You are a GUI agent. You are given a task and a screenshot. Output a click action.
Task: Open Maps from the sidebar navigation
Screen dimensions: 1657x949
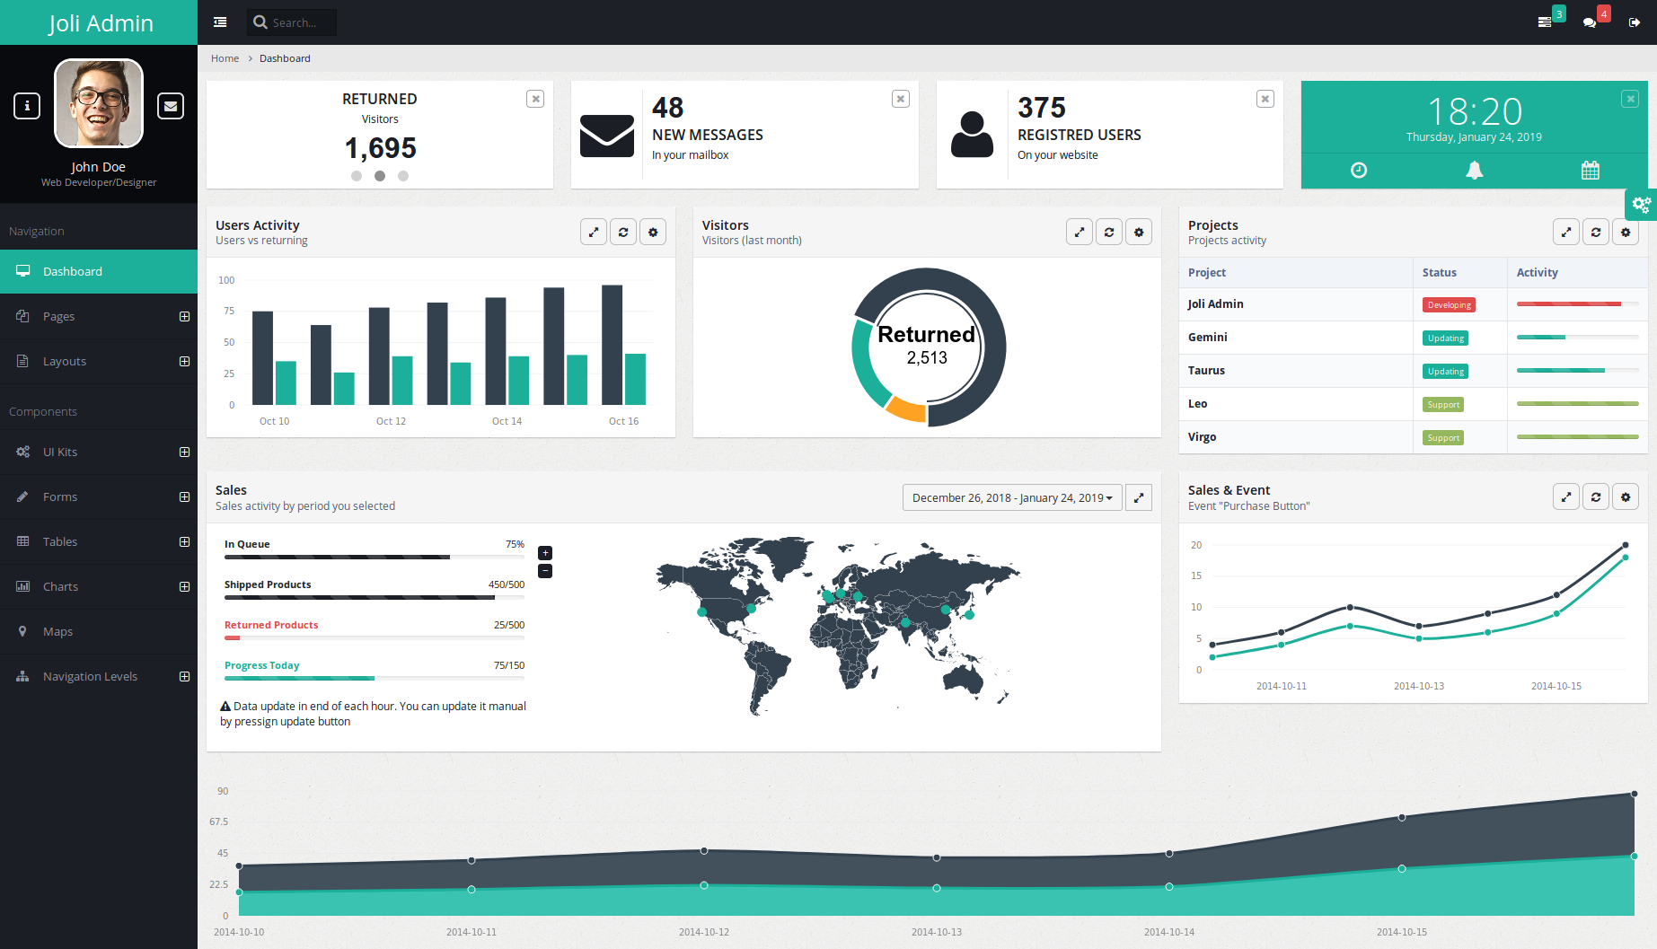pos(57,632)
